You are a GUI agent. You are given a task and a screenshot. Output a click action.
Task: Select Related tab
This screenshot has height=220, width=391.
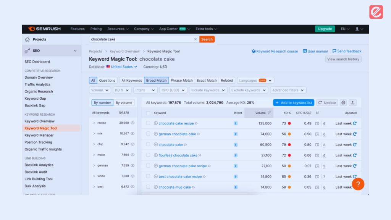pyautogui.click(x=227, y=80)
